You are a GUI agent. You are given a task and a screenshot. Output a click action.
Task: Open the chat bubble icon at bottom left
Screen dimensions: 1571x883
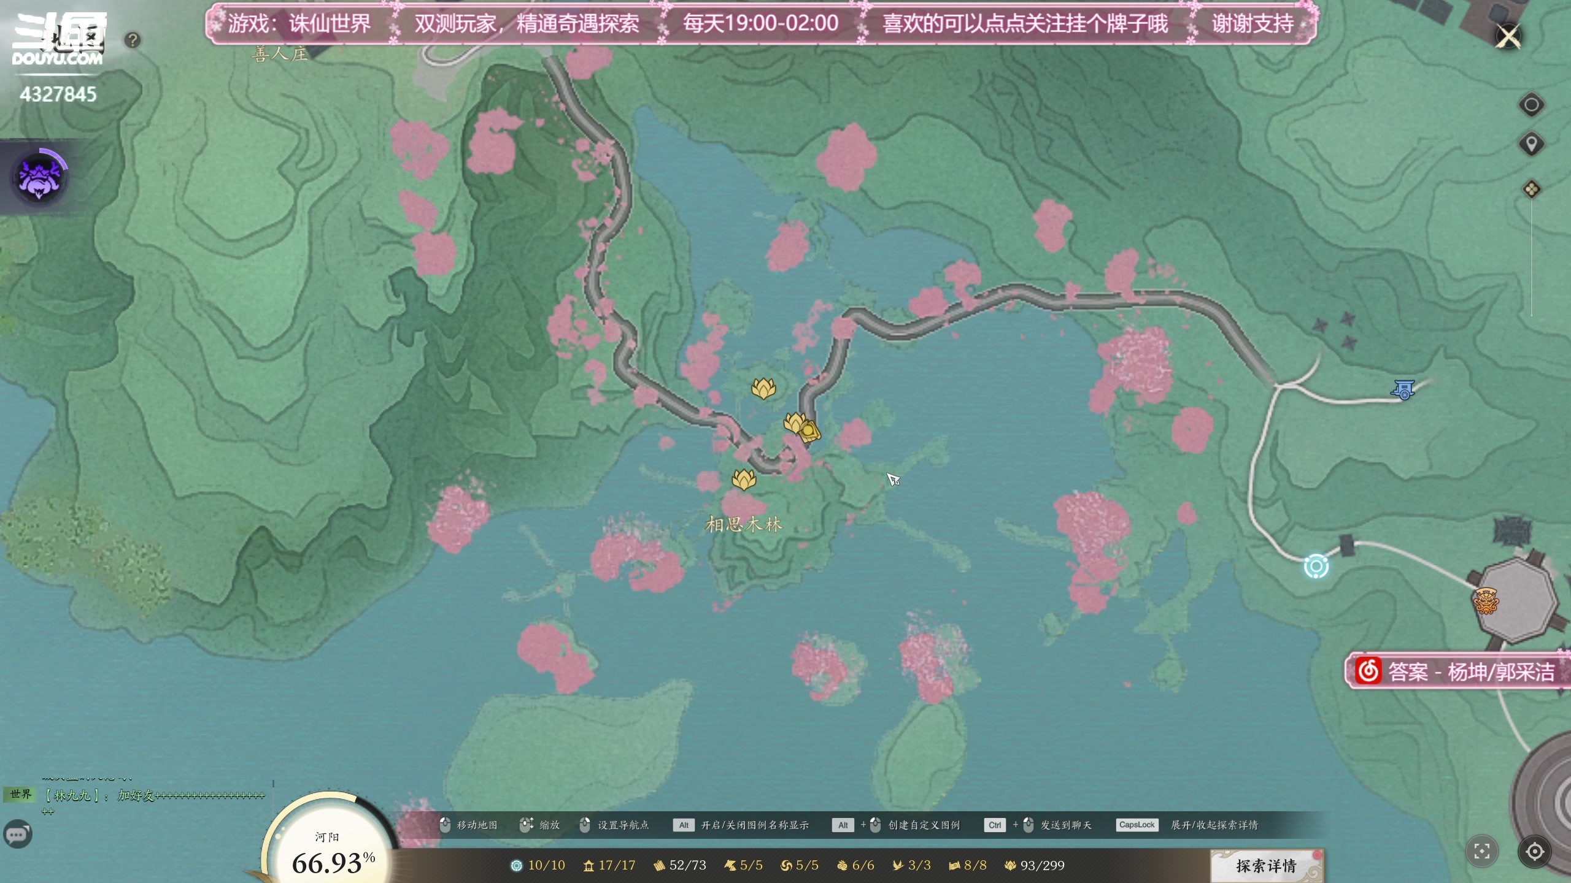[17, 834]
